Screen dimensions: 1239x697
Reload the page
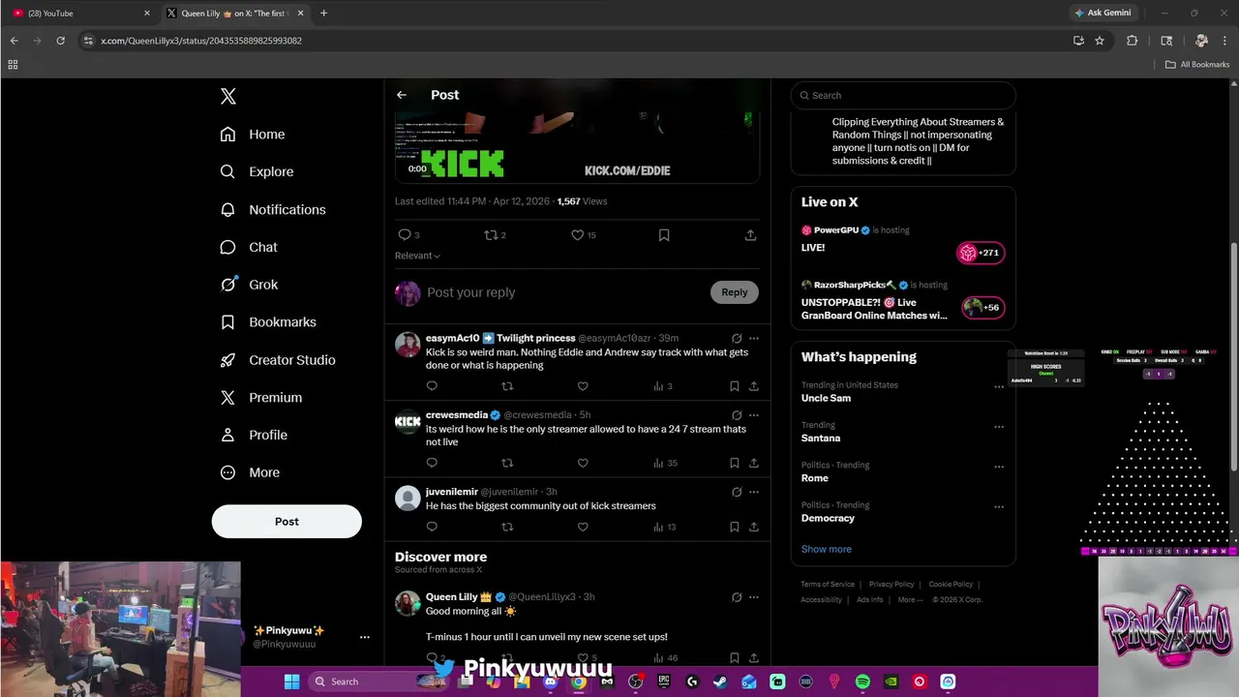tap(60, 41)
